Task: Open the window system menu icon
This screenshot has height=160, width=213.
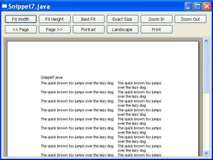Action: pos(4,6)
